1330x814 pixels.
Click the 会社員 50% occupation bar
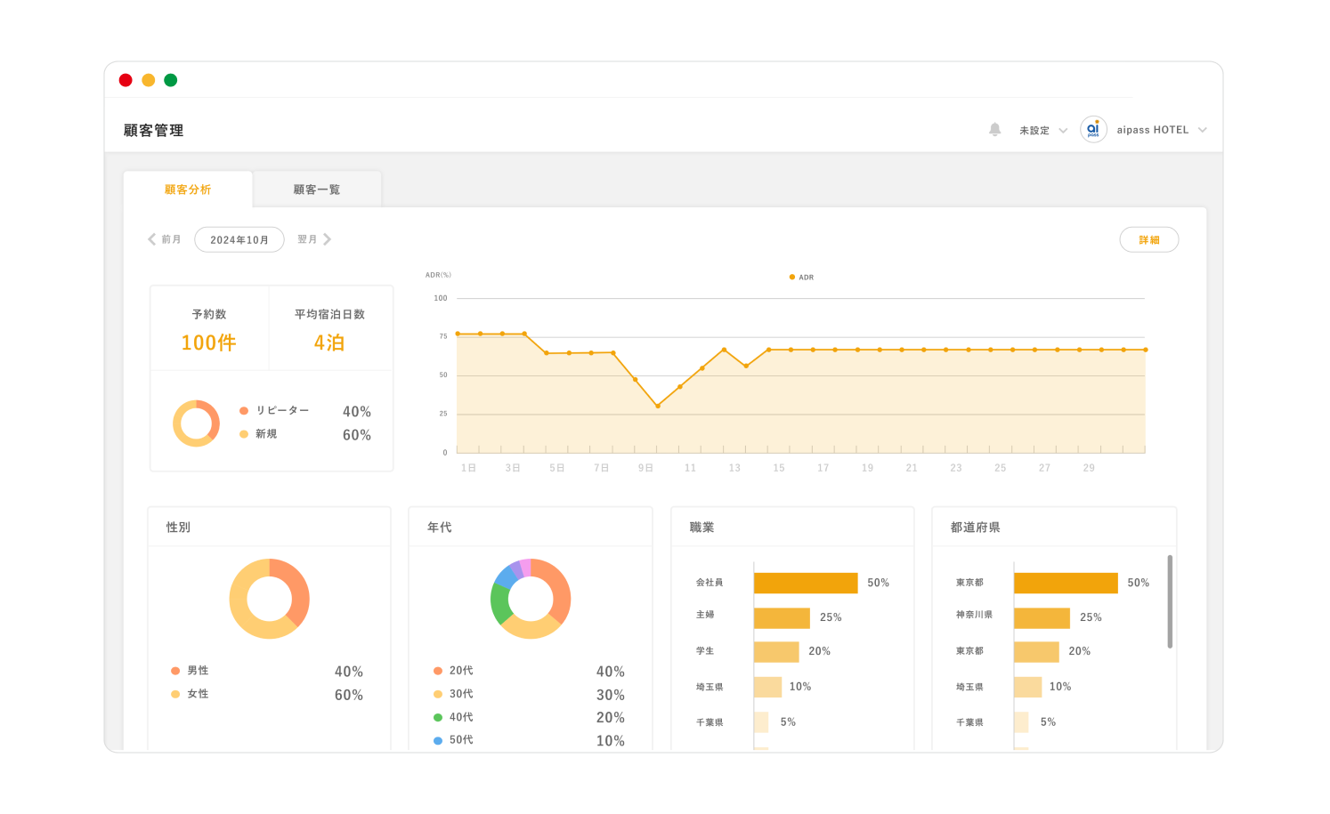(805, 583)
